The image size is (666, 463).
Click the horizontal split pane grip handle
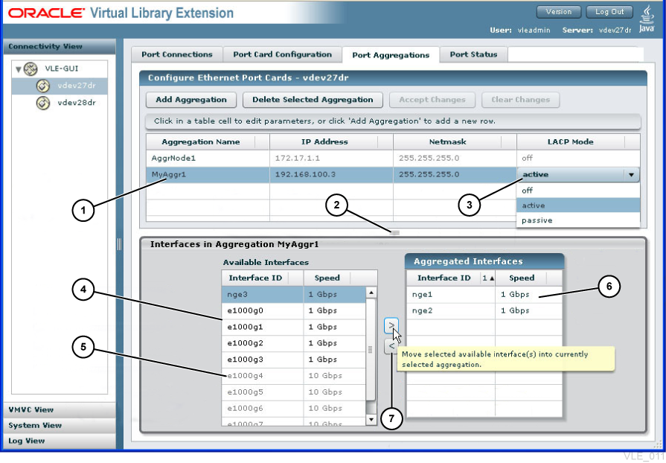click(x=395, y=232)
